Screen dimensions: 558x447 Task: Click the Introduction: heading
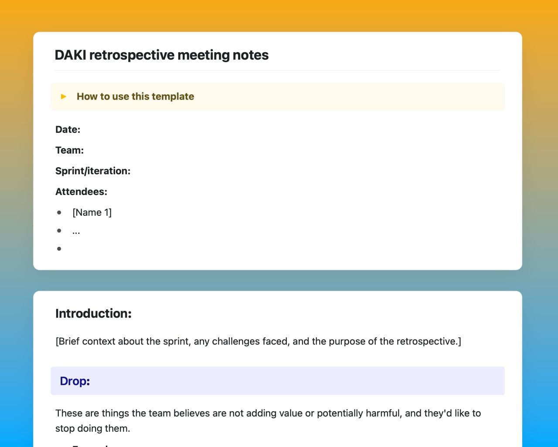coord(93,313)
